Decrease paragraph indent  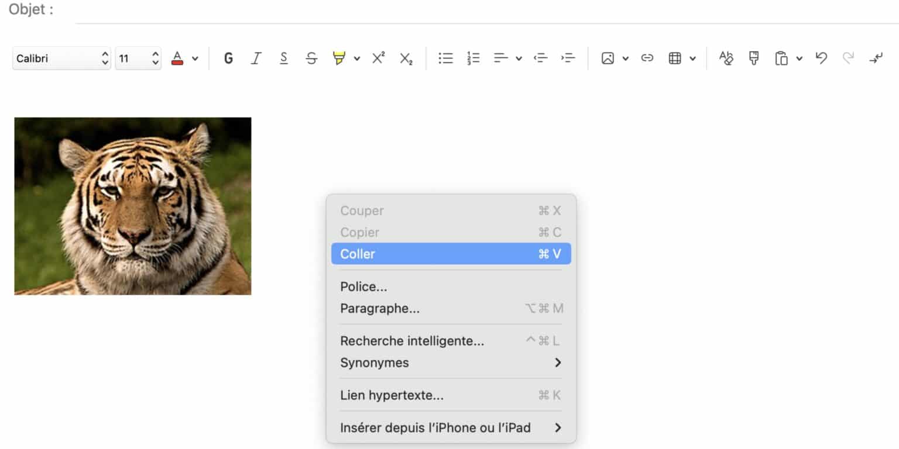540,58
